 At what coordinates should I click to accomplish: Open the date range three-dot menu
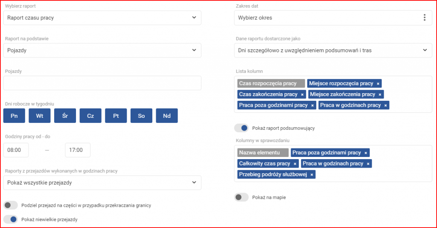(x=425, y=17)
